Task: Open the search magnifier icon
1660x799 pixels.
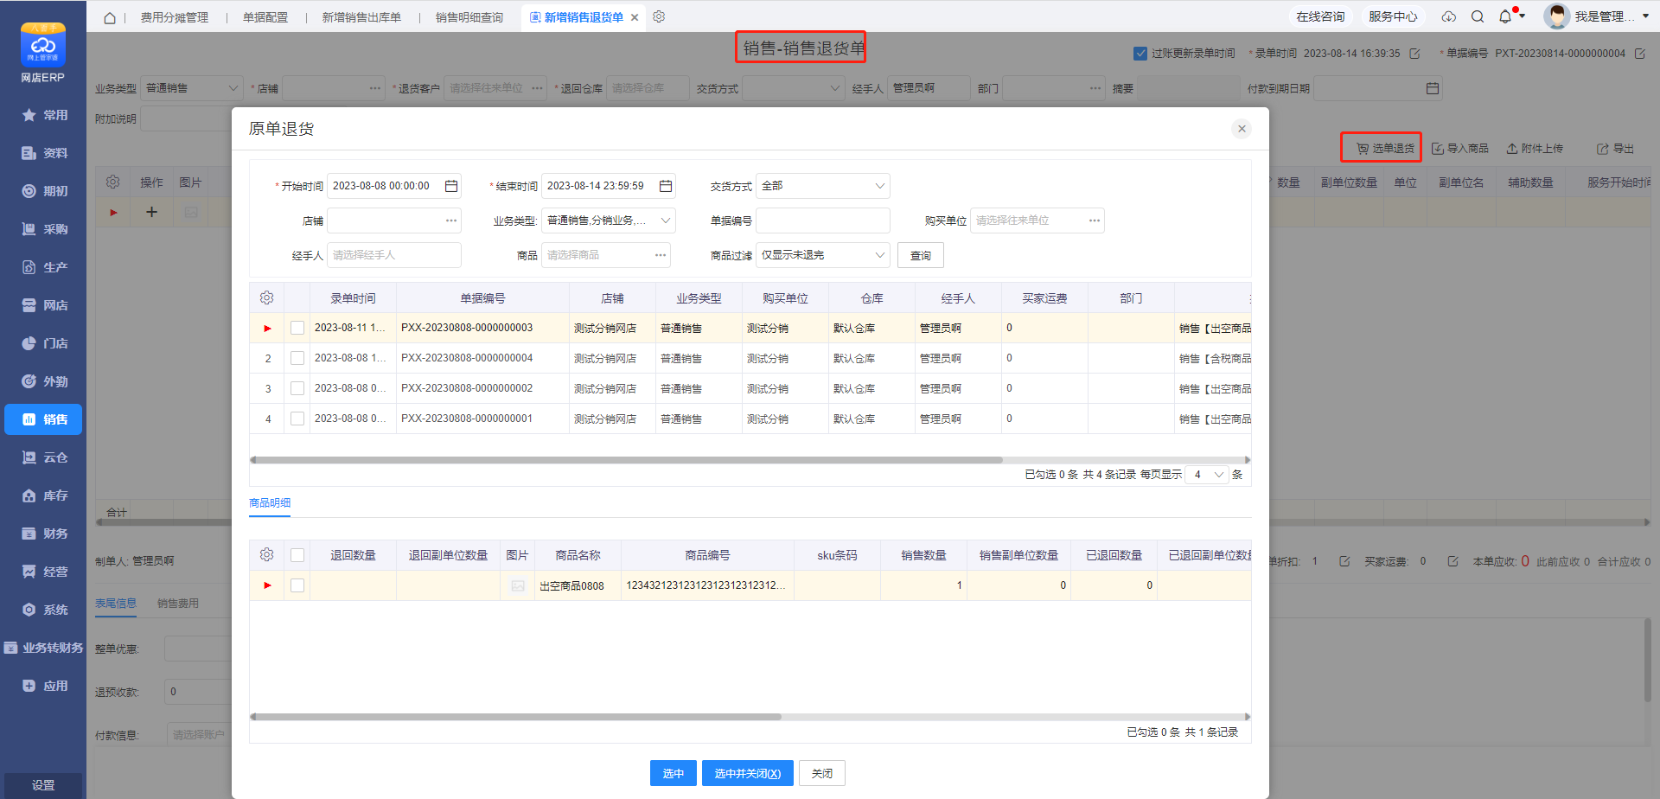Action: [x=1478, y=16]
